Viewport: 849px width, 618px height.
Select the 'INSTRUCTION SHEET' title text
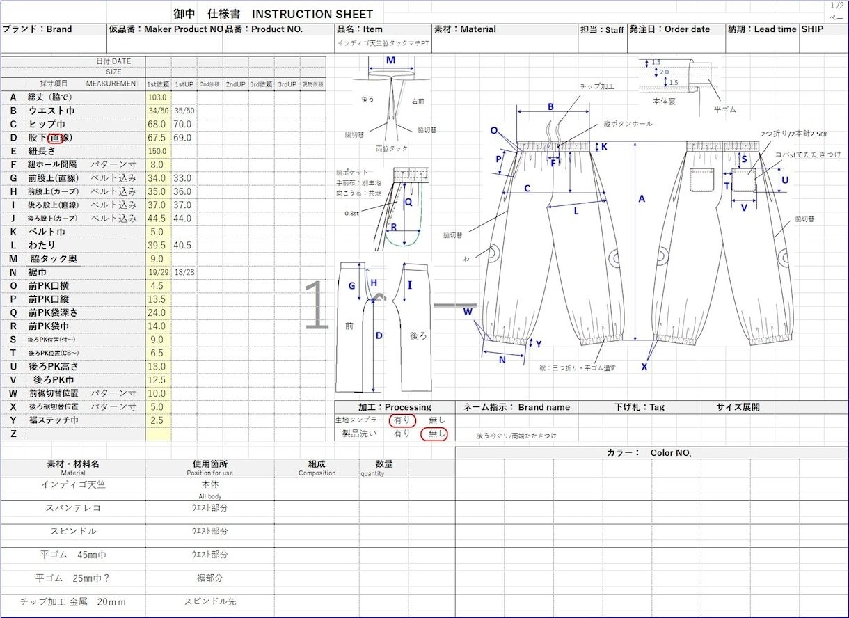pos(312,14)
